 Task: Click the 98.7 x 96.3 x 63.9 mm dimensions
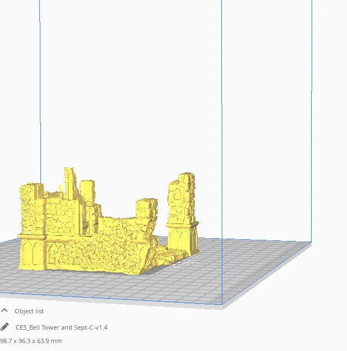(31, 341)
